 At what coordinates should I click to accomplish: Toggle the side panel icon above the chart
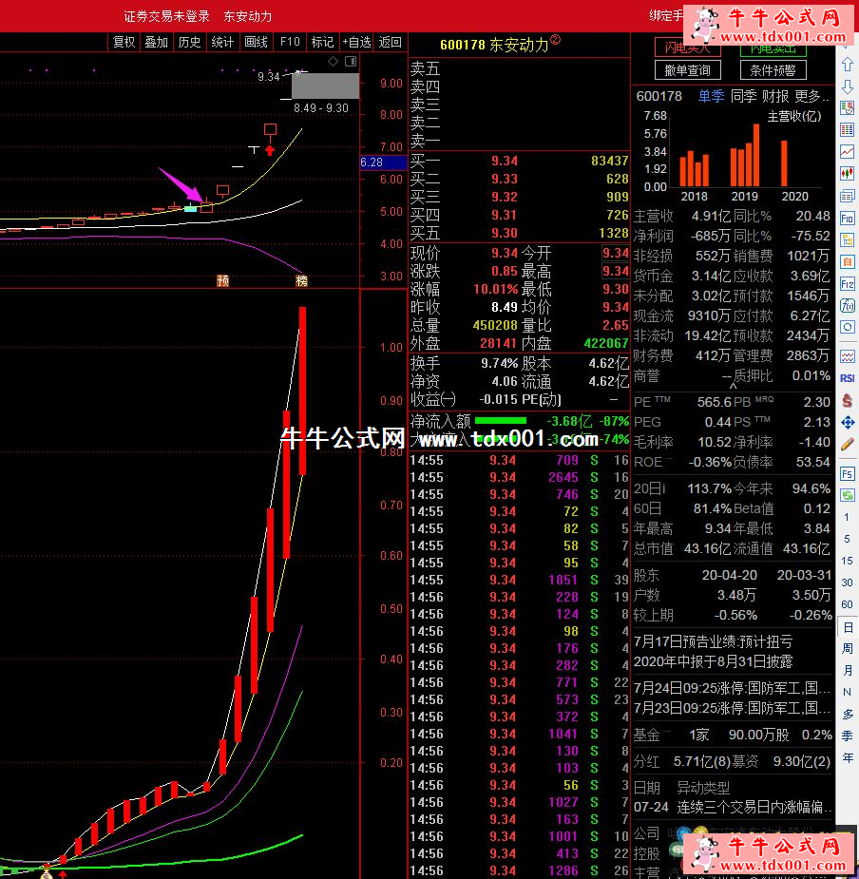[x=351, y=61]
